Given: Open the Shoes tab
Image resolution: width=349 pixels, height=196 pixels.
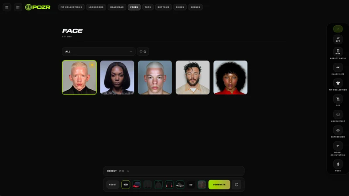Looking at the screenshot, I should click(x=180, y=7).
